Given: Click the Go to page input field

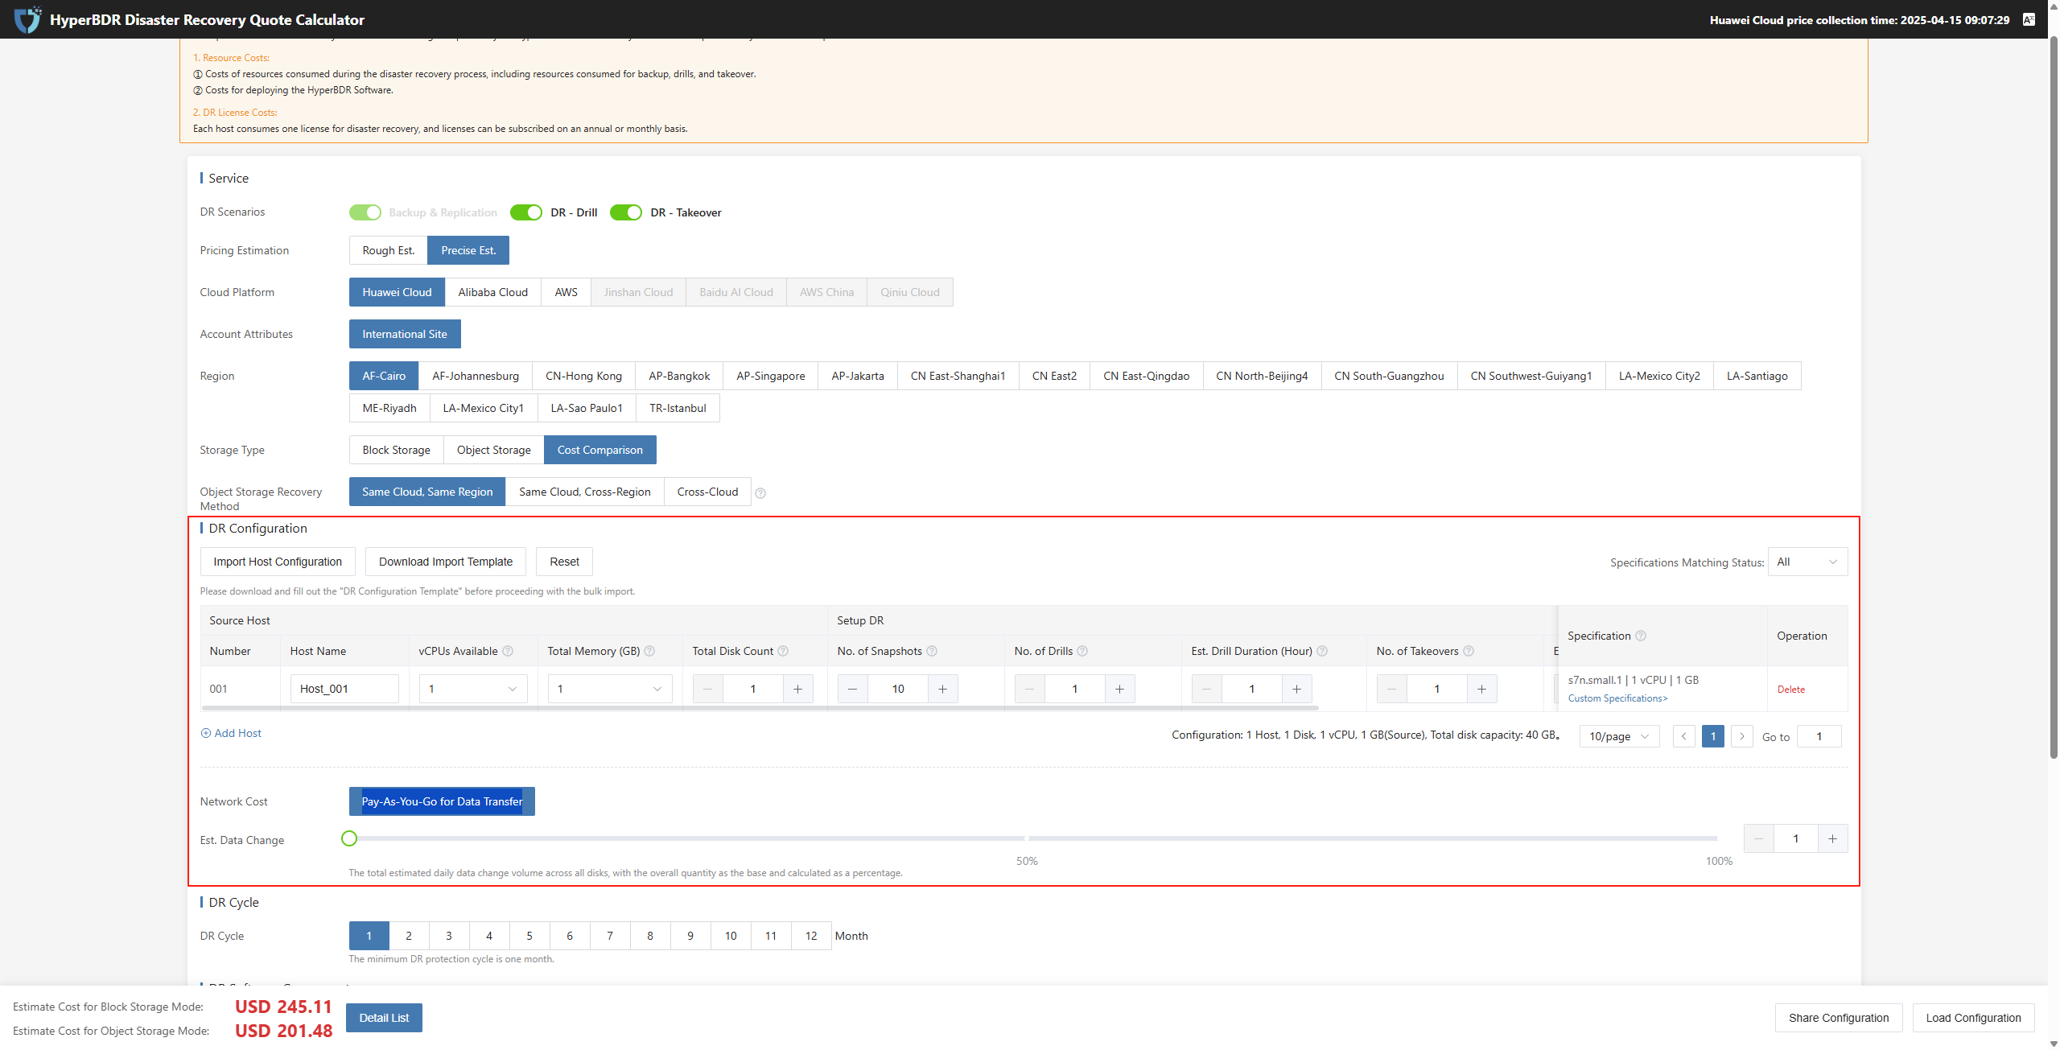Looking at the screenshot, I should point(1819,736).
